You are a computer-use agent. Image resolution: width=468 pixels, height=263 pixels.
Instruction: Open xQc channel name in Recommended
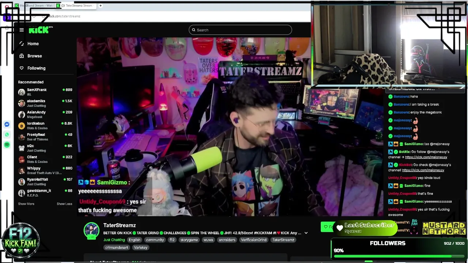pos(30,146)
